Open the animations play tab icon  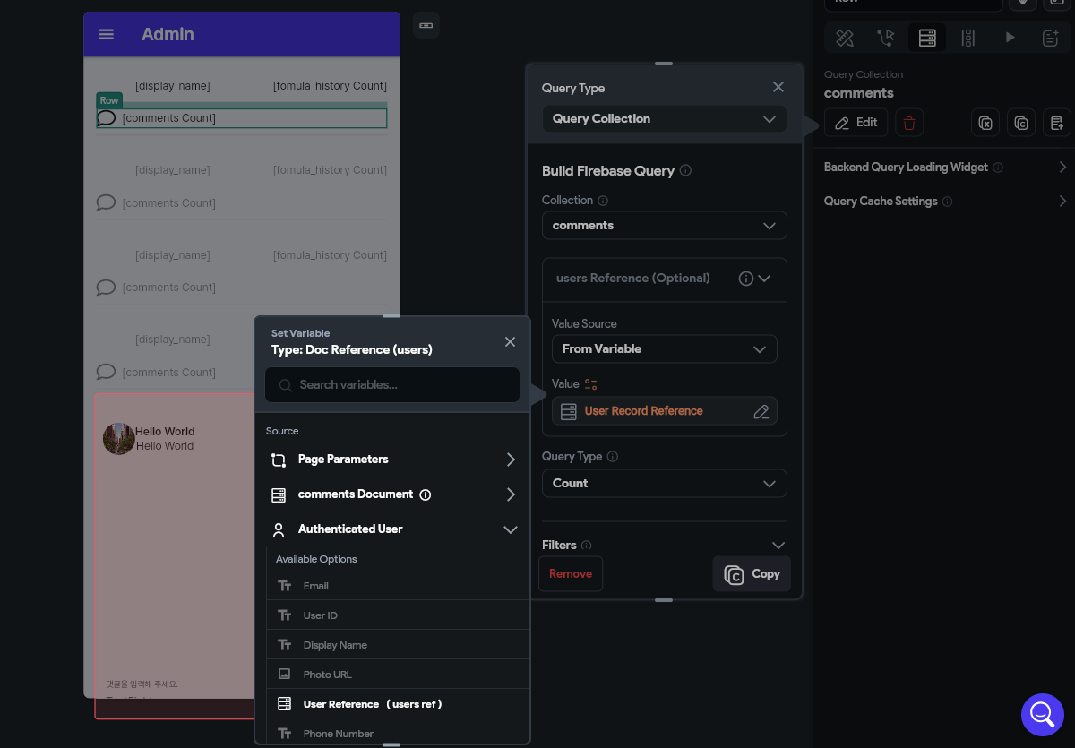pos(1010,38)
